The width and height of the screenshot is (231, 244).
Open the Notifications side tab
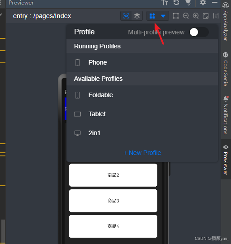[226, 115]
